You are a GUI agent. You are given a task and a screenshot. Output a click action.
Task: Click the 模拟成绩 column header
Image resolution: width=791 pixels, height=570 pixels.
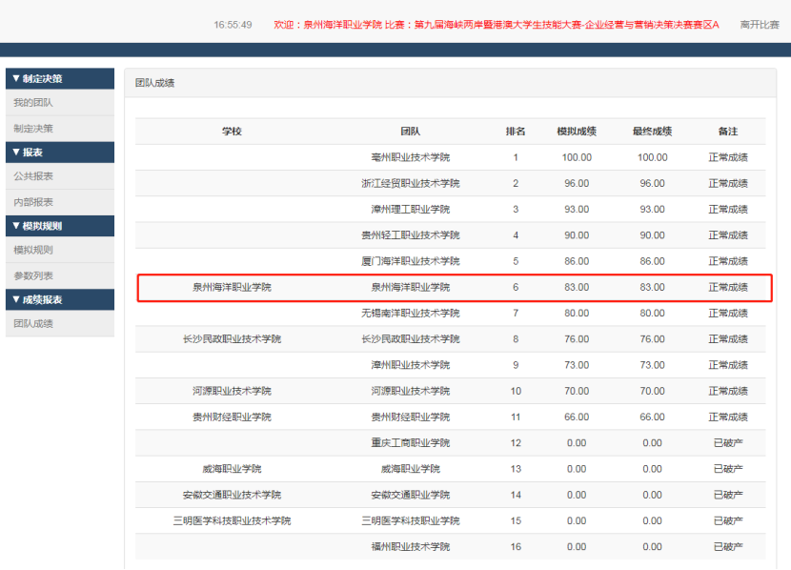(577, 132)
